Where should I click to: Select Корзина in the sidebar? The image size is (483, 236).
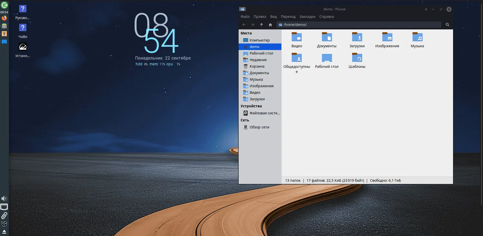coord(257,66)
